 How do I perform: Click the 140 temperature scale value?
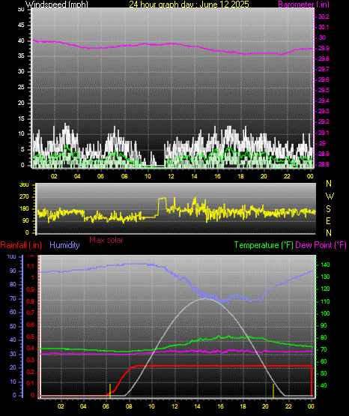[325, 265]
